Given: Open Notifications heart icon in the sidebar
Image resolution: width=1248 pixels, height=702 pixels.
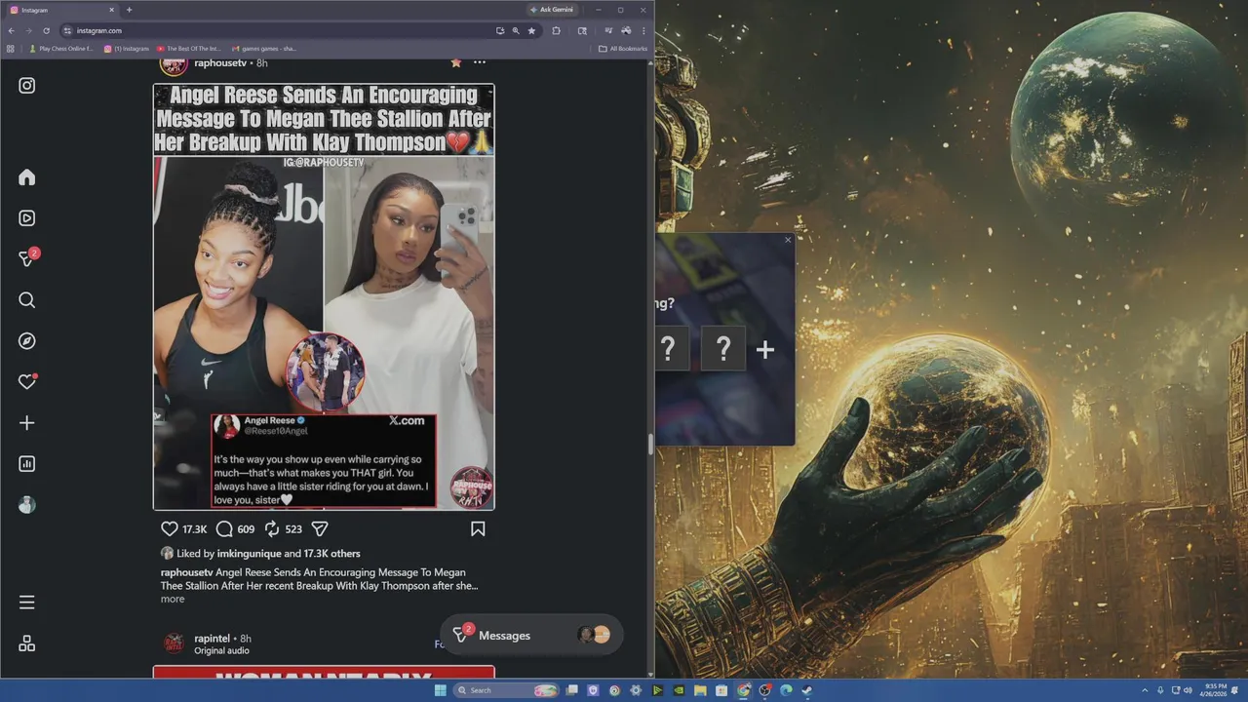Looking at the screenshot, I should 27,382.
